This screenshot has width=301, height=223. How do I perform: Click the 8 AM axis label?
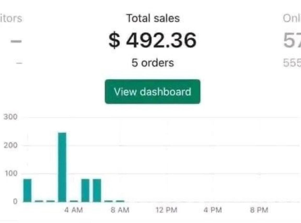click(120, 210)
